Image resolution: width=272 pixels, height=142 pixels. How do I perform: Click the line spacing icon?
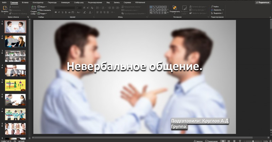coord(117,8)
